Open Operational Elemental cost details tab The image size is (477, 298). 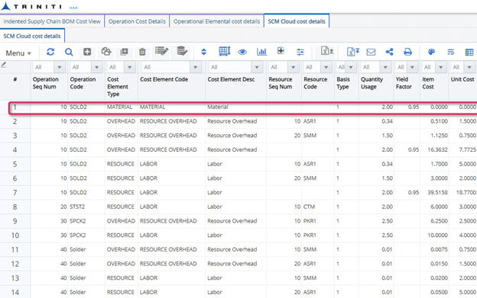click(x=216, y=21)
